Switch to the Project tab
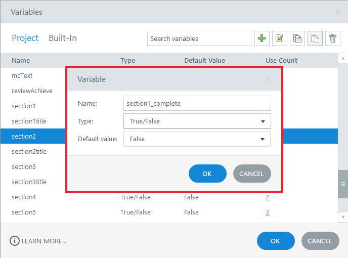348x258 pixels. (25, 38)
